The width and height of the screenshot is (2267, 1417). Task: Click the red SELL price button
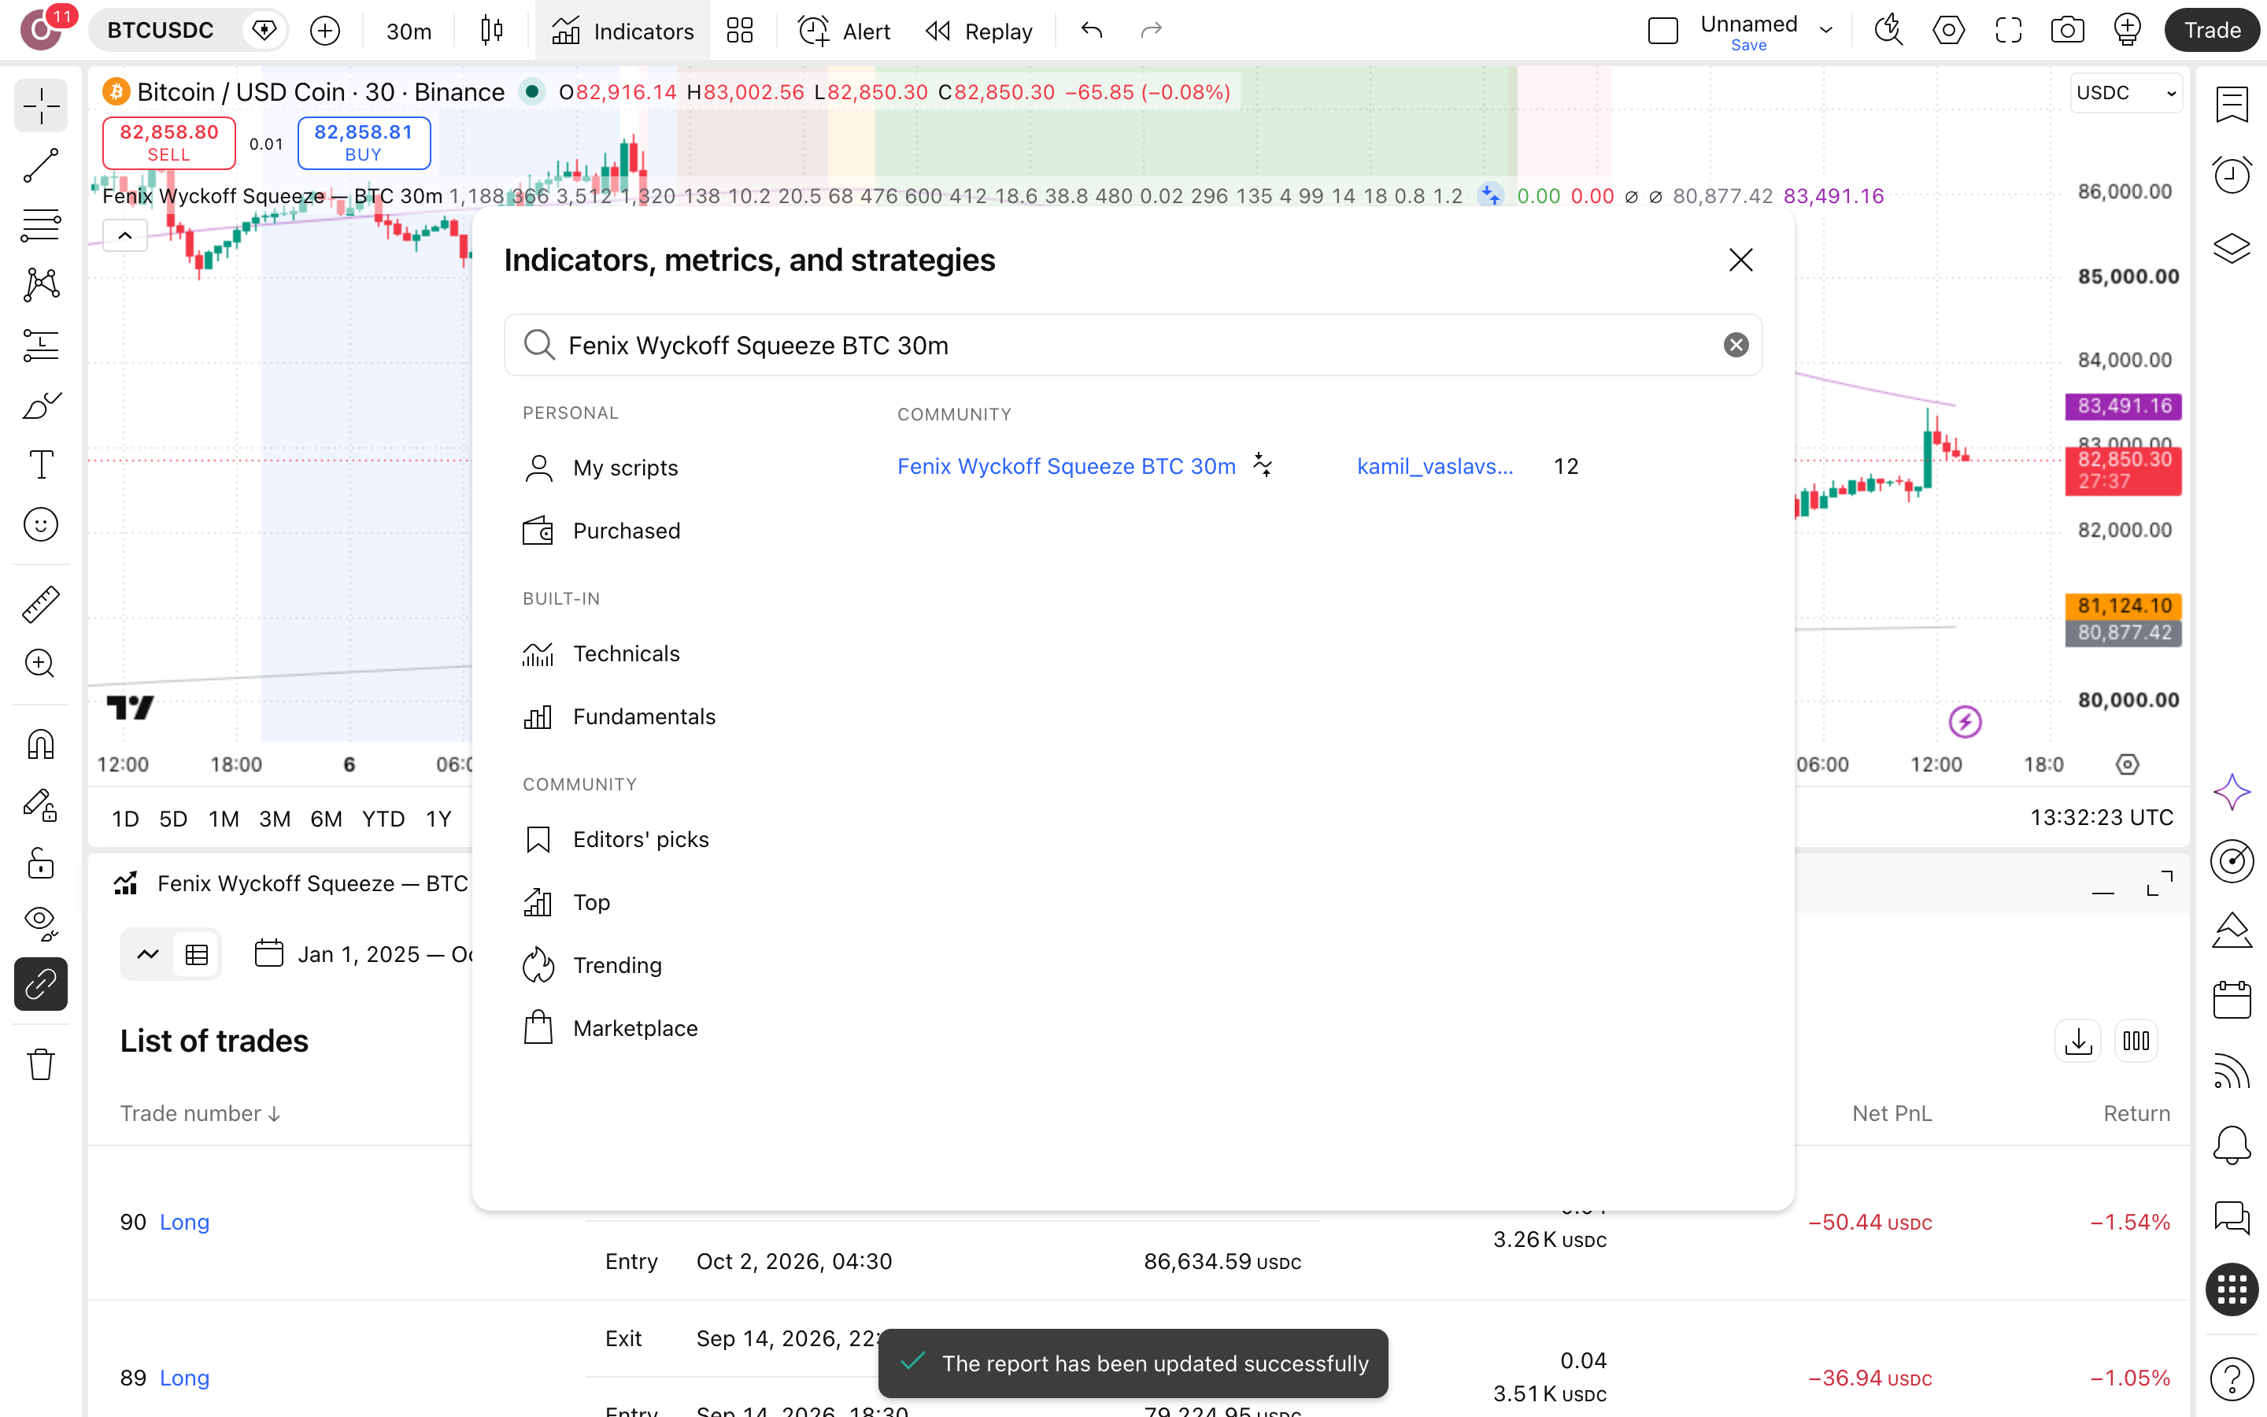[x=168, y=142]
